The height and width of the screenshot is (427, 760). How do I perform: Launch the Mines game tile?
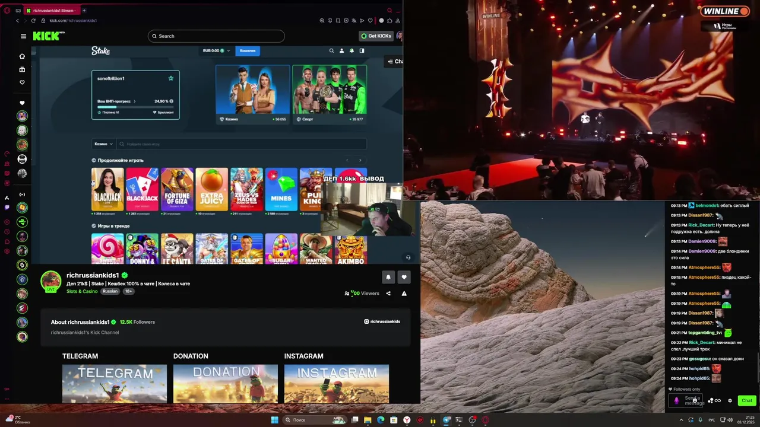point(281,189)
